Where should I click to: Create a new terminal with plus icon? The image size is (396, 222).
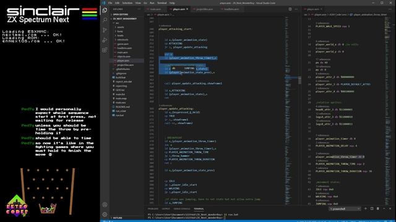366,208
